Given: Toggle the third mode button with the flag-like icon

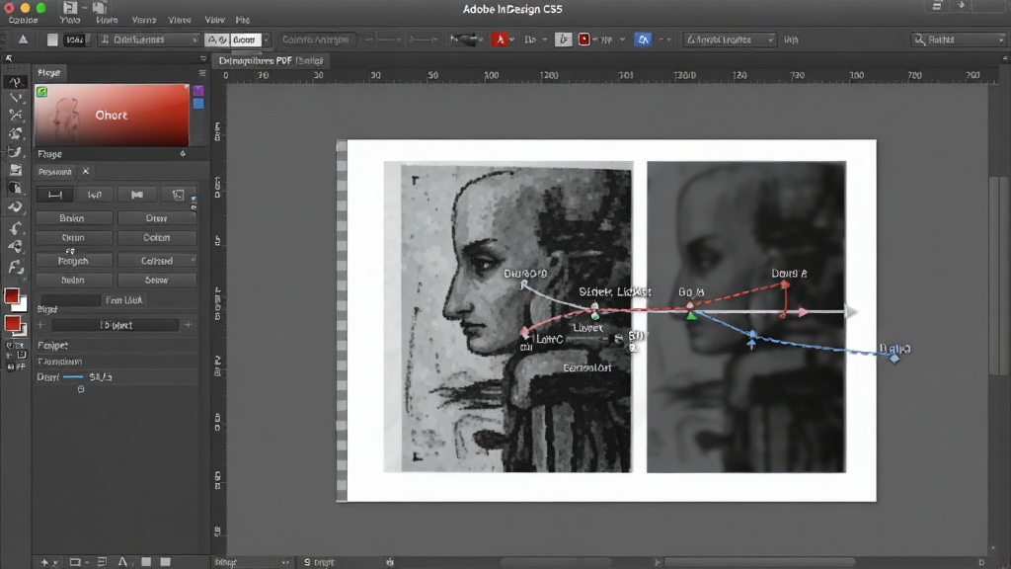Looking at the screenshot, I should pyautogui.click(x=137, y=195).
